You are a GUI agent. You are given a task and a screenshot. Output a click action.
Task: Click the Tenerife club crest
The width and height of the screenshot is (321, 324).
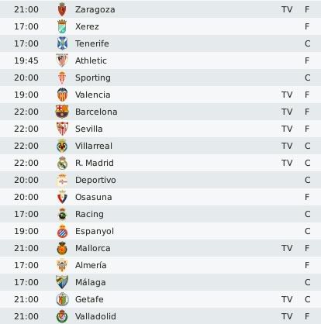(62, 43)
